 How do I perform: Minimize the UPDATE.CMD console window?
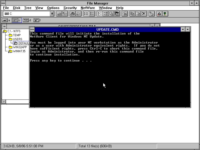point(183,29)
